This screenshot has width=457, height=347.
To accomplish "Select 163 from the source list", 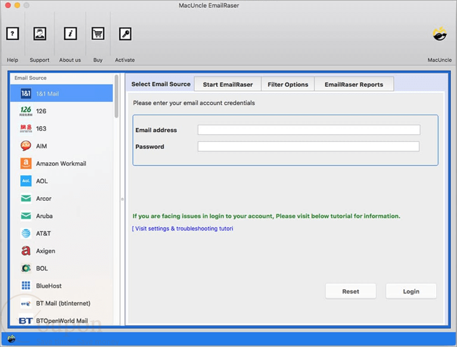I will (x=41, y=128).
